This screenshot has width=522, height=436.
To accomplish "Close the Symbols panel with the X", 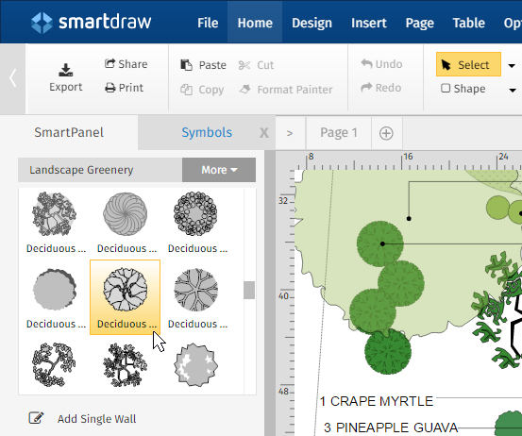I will click(264, 133).
